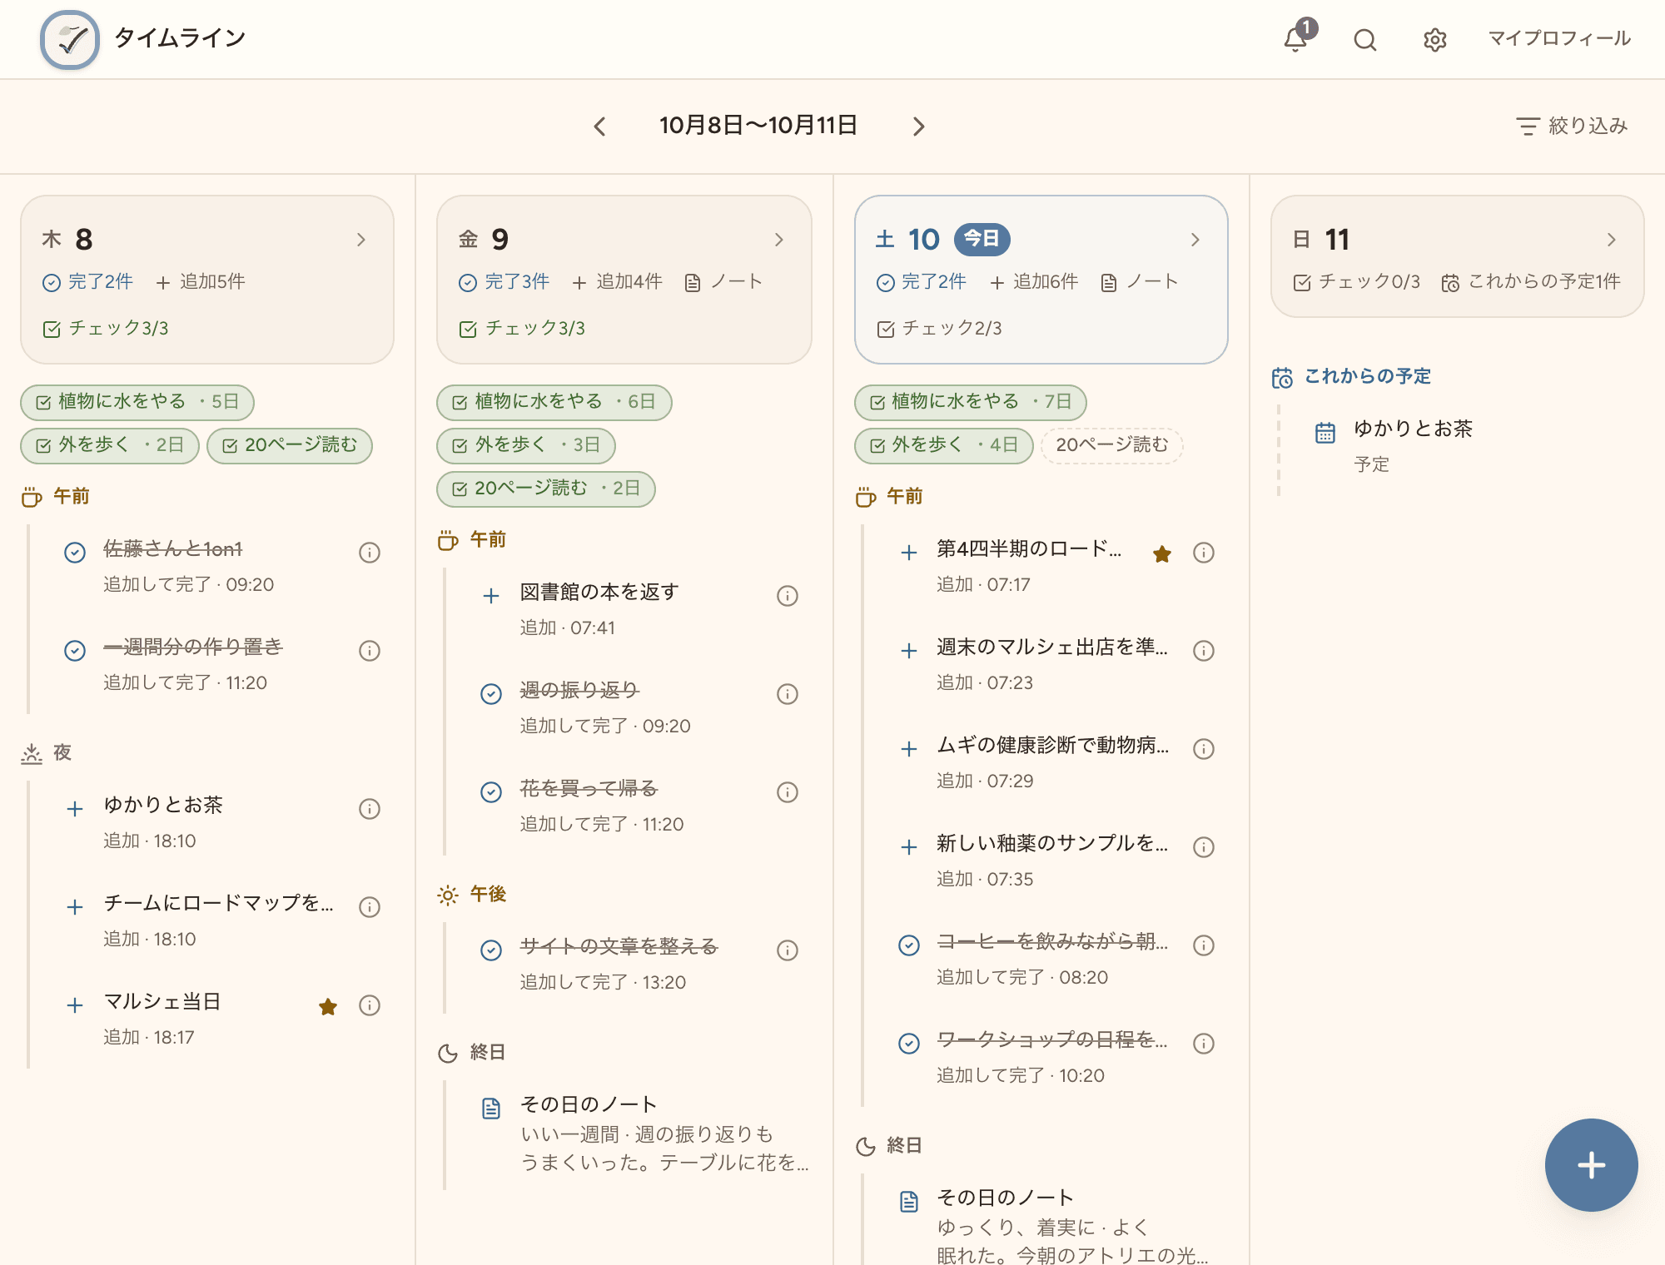1665x1265 pixels.
Task: Click the 10月8日〜10月11日 date range
Action: [758, 126]
